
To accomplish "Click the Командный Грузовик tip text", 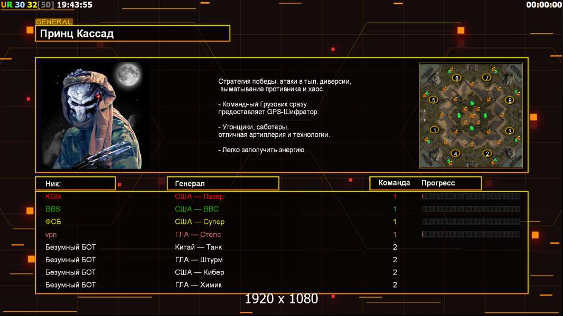I will [268, 108].
